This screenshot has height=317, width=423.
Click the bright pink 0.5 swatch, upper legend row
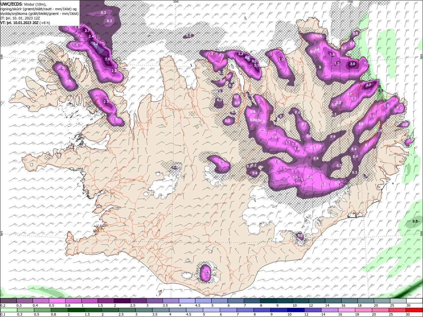(57, 301)
